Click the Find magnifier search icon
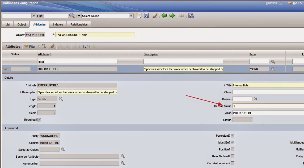304x168 pixels. coord(72,16)
